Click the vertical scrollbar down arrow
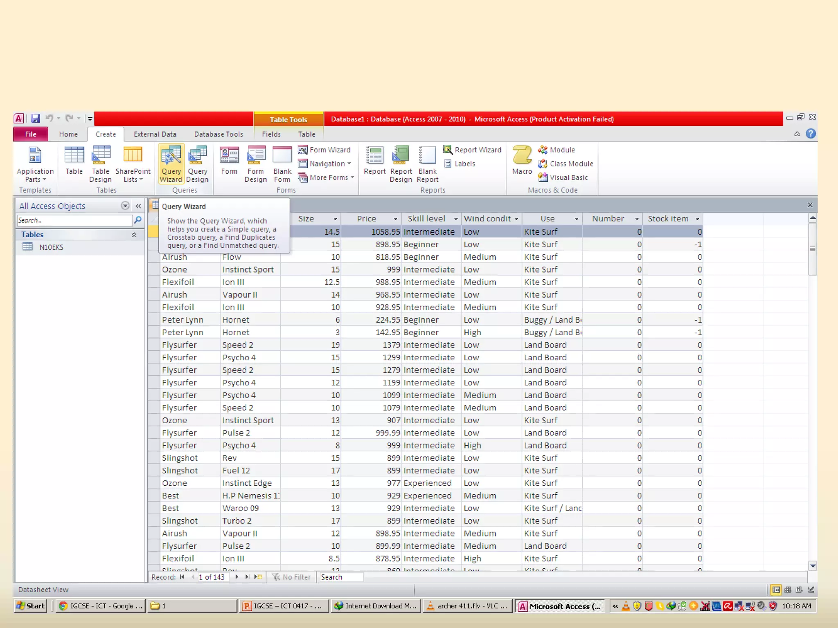Viewport: 838px width, 628px height. click(813, 566)
